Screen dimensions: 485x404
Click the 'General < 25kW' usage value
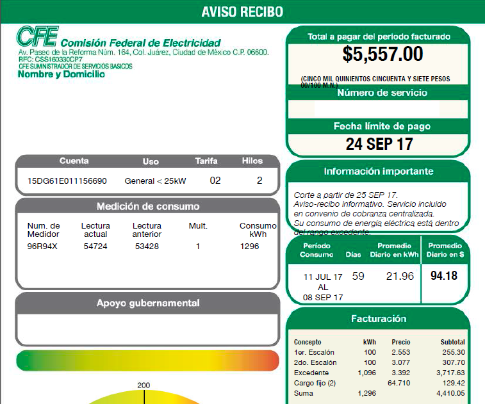(155, 181)
